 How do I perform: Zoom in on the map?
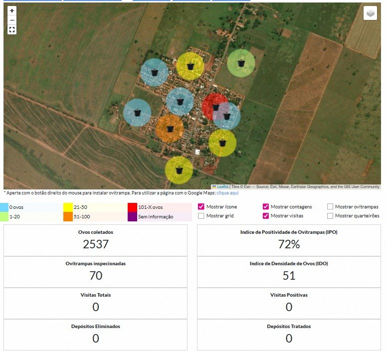[12, 10]
